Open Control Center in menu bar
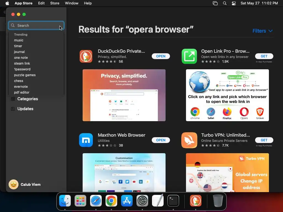283x212 pixels. [x=234, y=3]
